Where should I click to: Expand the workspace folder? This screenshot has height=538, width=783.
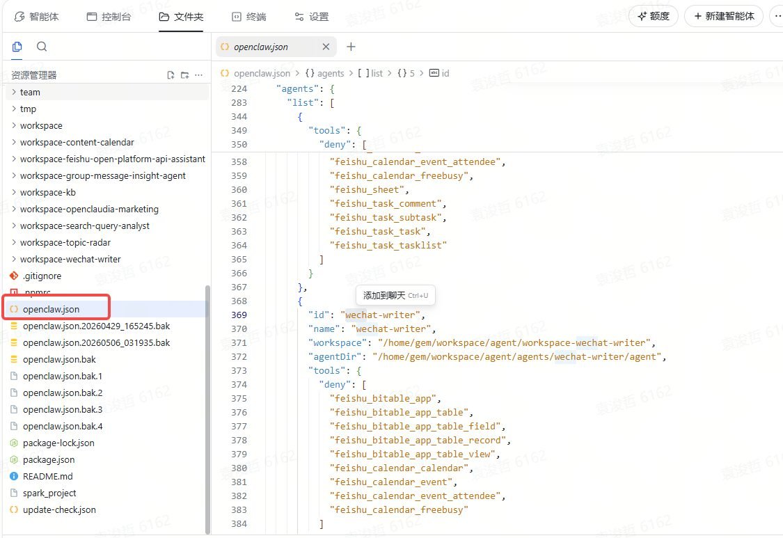tap(107, 125)
